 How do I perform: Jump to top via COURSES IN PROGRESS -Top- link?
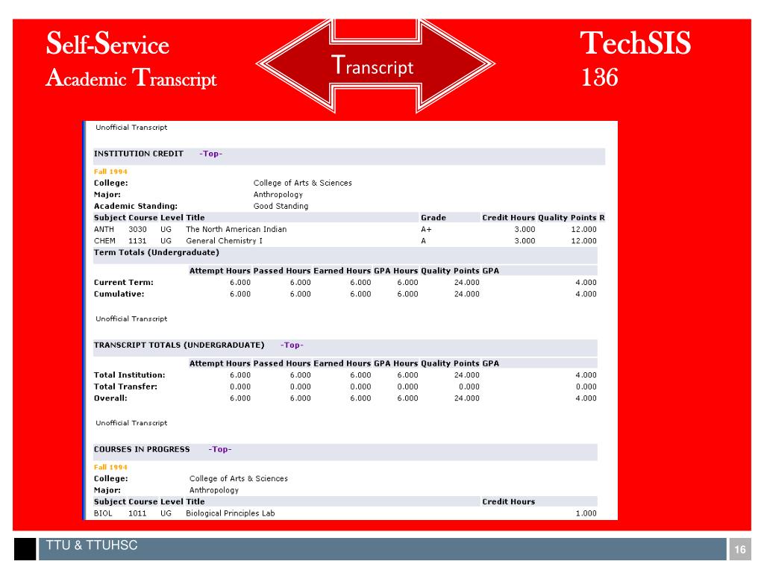click(x=220, y=450)
